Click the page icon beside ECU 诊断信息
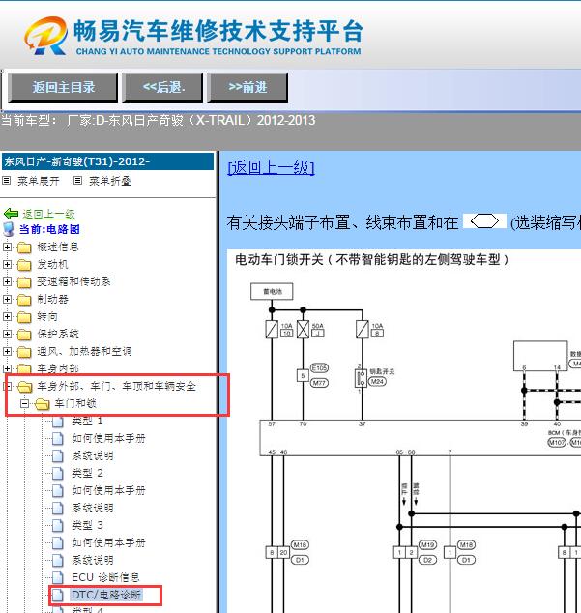This screenshot has height=613, width=581. [x=57, y=577]
